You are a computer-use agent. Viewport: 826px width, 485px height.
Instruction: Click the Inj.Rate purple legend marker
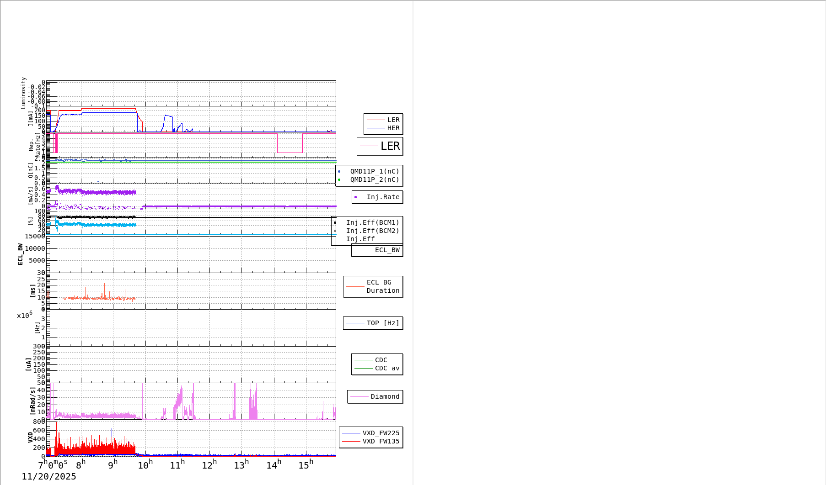(356, 197)
